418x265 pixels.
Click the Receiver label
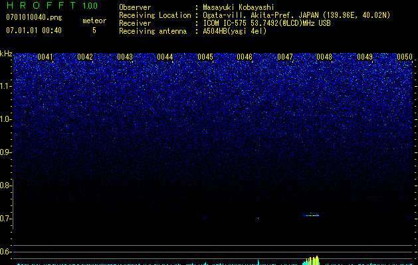pos(135,23)
